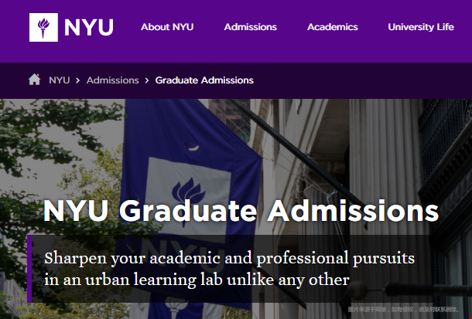
Task: Open the Academics menu
Action: pyautogui.click(x=332, y=27)
